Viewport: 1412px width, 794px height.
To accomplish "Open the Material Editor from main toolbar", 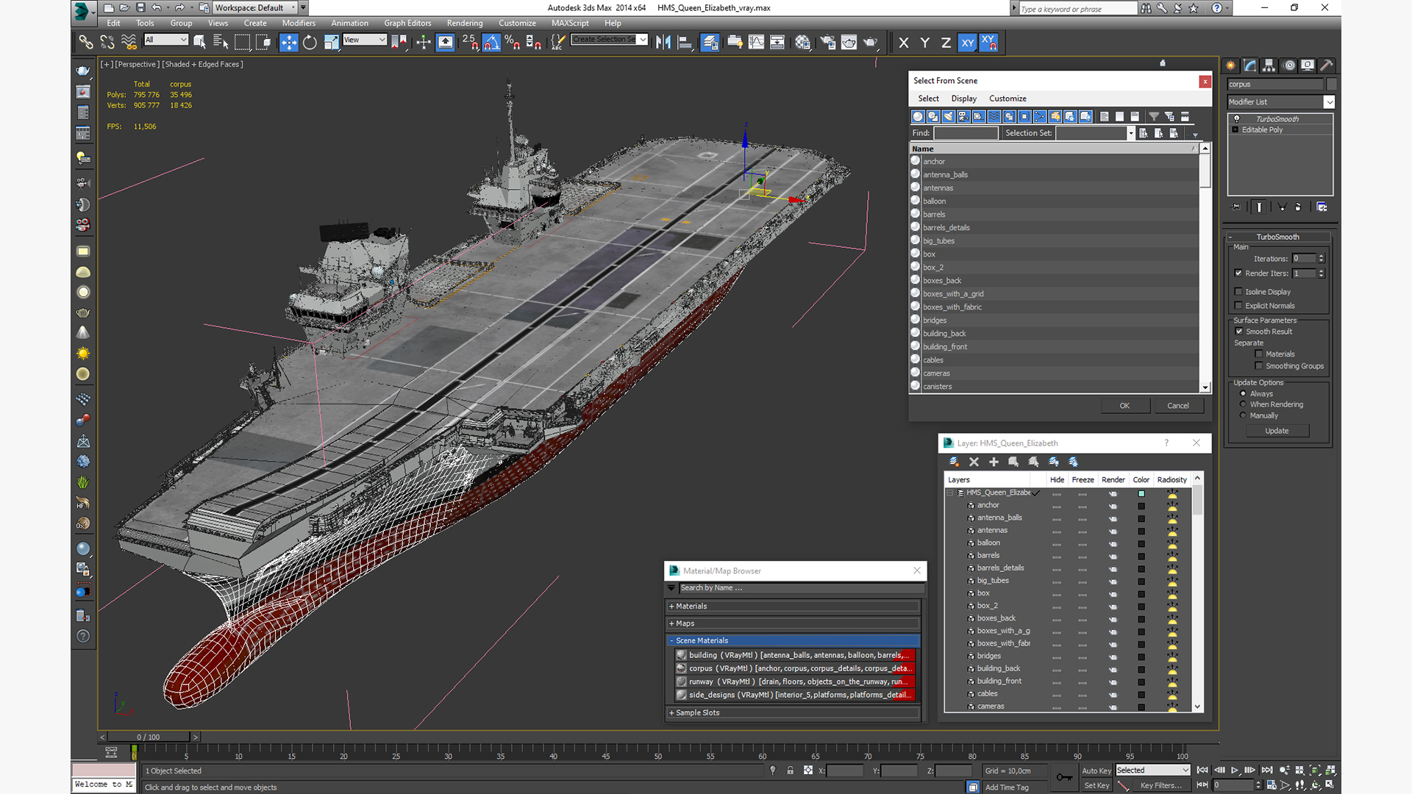I will click(x=802, y=43).
